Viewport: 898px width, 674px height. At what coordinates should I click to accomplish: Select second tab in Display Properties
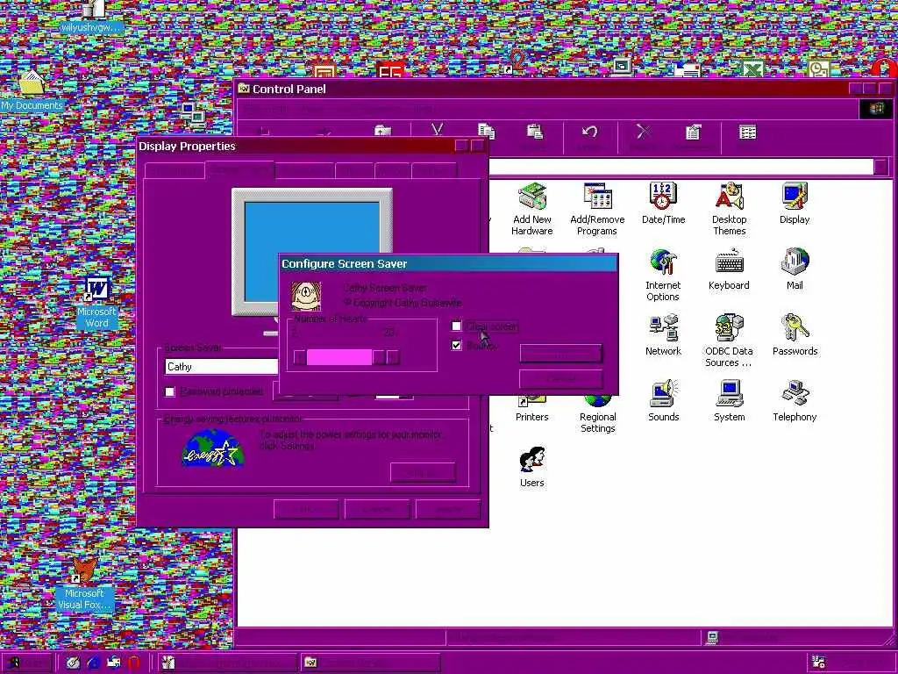pyautogui.click(x=240, y=169)
